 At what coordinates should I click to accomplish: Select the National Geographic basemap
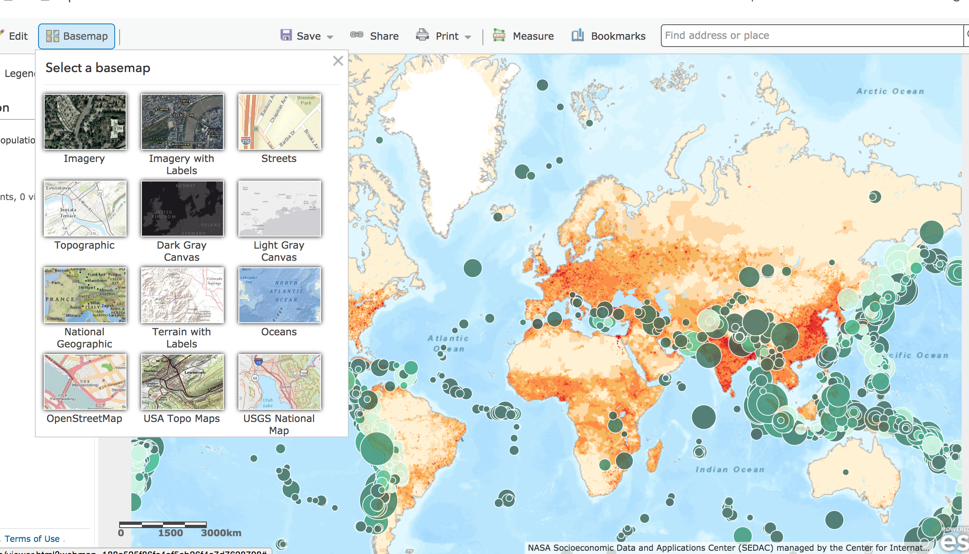pyautogui.click(x=85, y=295)
